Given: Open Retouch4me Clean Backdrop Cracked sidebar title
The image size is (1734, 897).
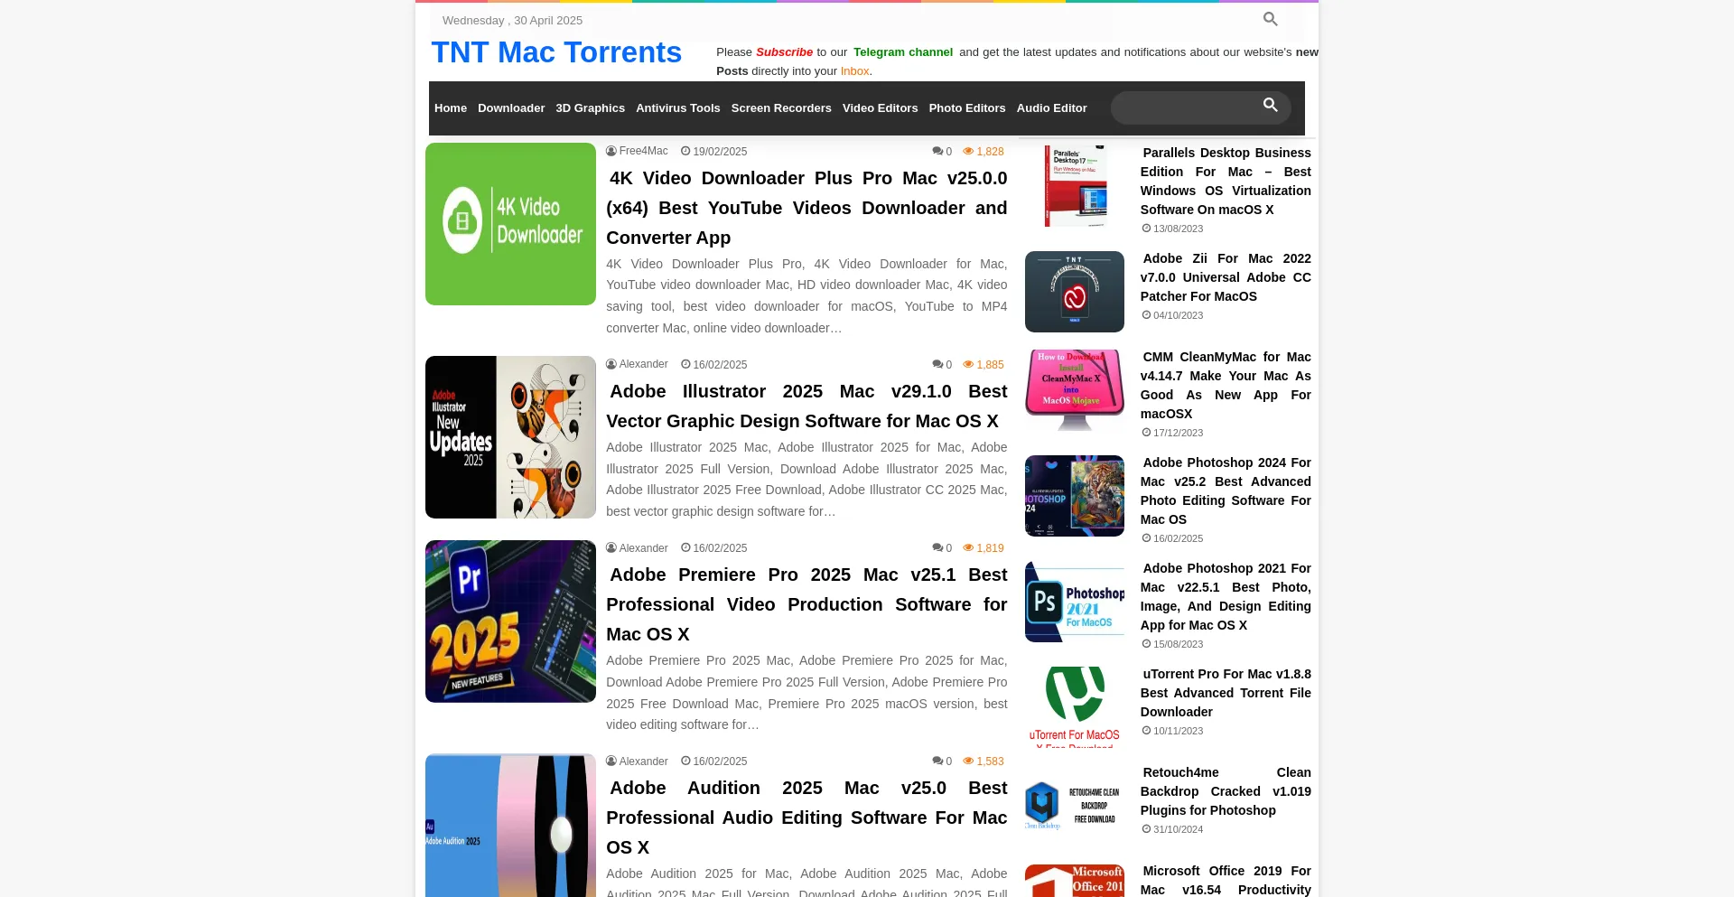Looking at the screenshot, I should click(1226, 791).
